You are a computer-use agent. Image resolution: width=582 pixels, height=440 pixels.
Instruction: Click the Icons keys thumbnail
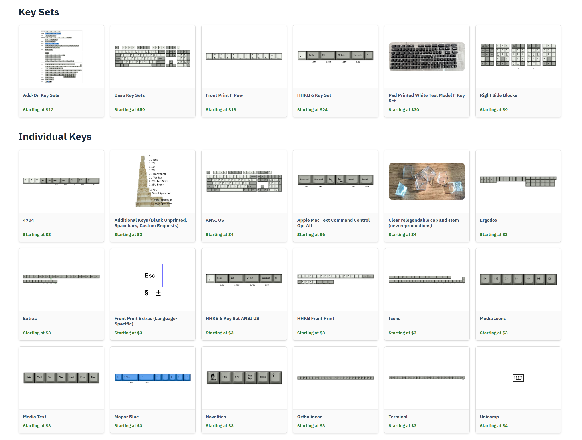pyautogui.click(x=427, y=279)
